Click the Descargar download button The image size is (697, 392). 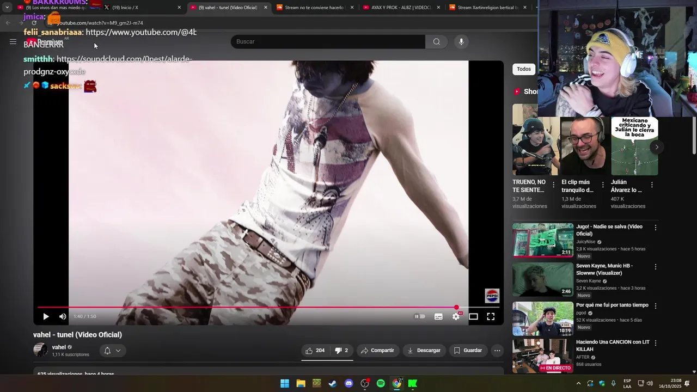(424, 351)
